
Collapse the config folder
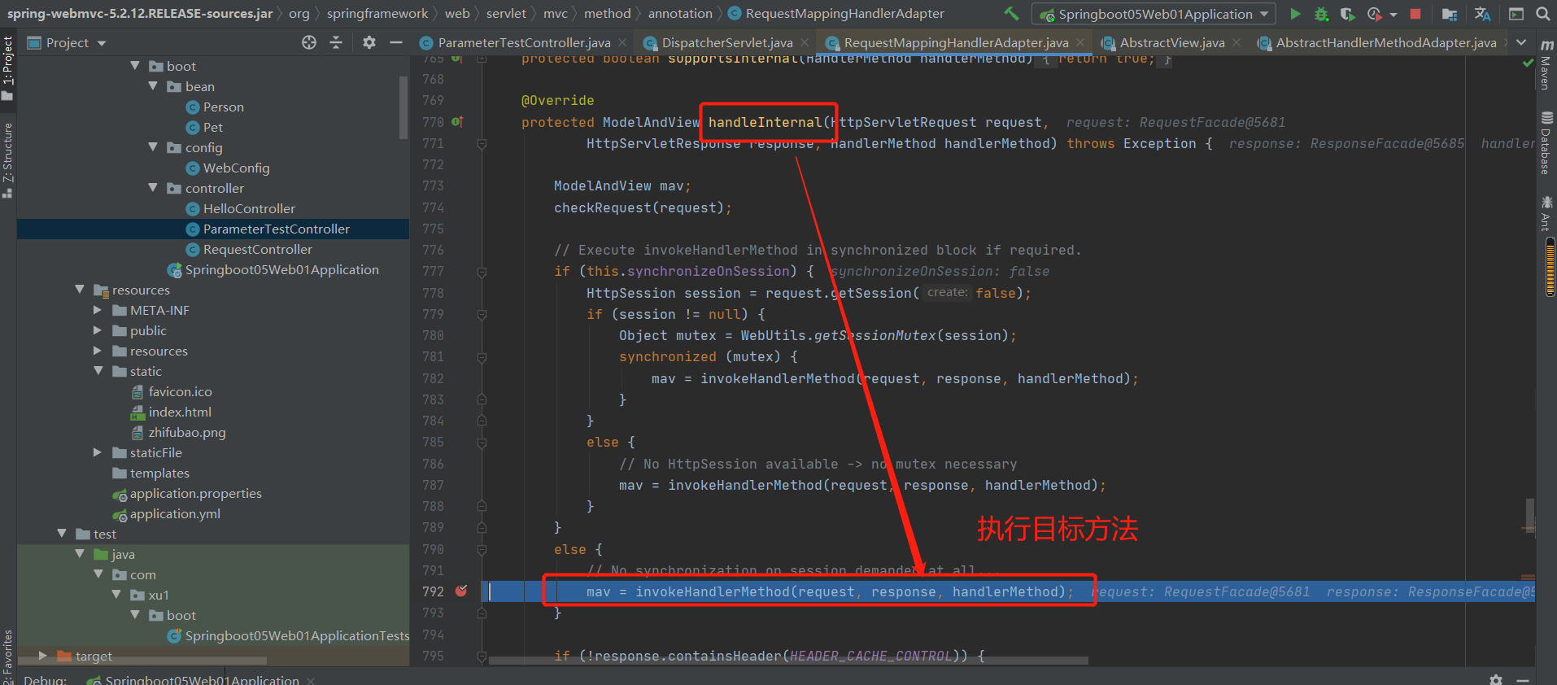[x=153, y=147]
